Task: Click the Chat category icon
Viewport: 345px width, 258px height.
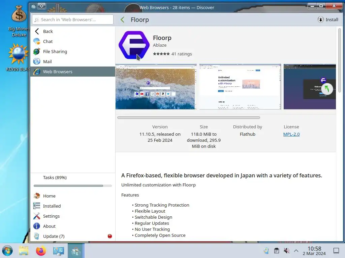Action: click(x=37, y=41)
